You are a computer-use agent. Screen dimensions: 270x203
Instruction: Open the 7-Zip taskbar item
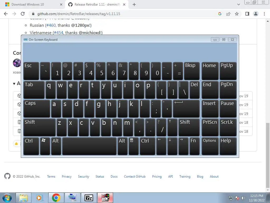89,198
